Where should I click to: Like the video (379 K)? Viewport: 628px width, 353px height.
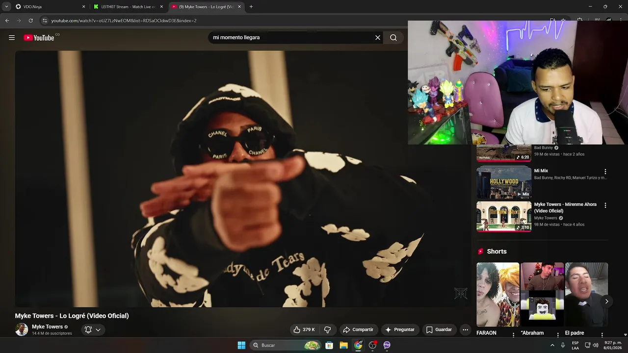[304, 329]
